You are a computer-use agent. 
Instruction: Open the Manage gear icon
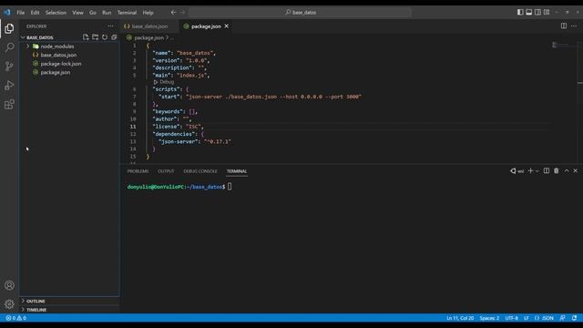point(9,304)
